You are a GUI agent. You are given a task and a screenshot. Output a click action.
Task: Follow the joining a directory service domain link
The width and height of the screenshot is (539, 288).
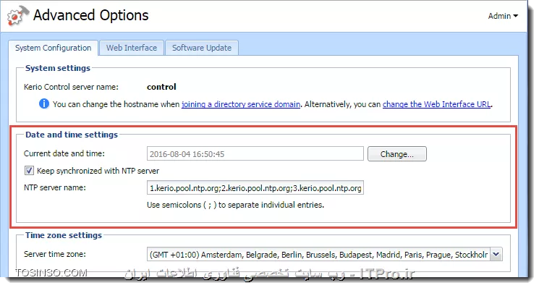pyautogui.click(x=241, y=104)
